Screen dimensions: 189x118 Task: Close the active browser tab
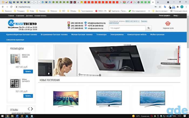click(153, 2)
